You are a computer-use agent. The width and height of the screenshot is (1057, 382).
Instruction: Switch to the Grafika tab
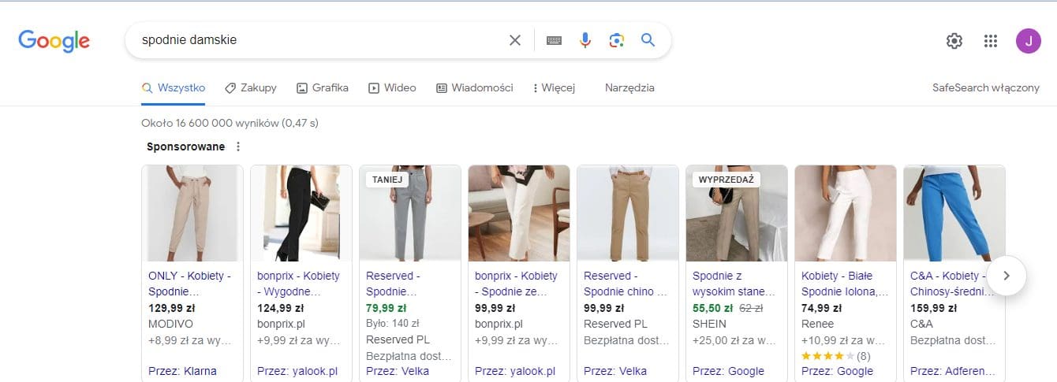322,88
